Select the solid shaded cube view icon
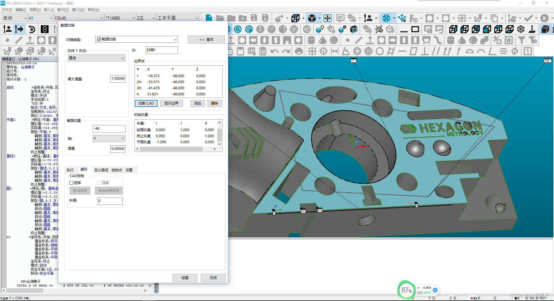The width and height of the screenshot is (554, 301). point(312,18)
